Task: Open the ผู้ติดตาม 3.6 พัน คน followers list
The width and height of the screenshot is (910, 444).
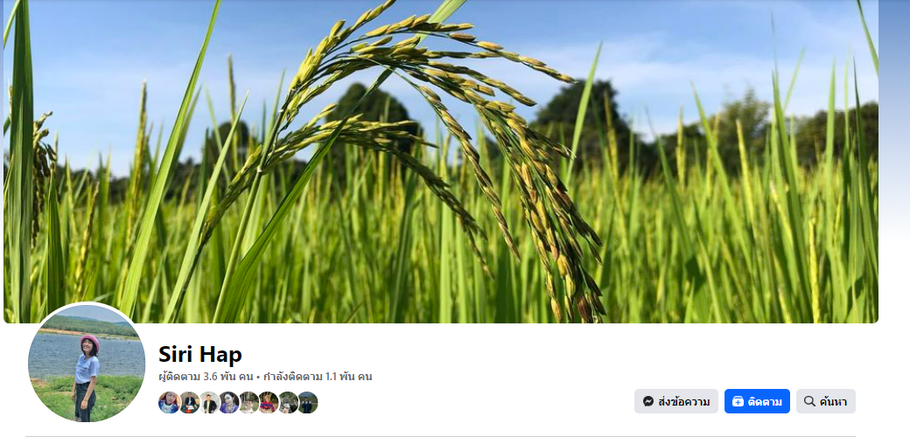Action: click(x=206, y=377)
